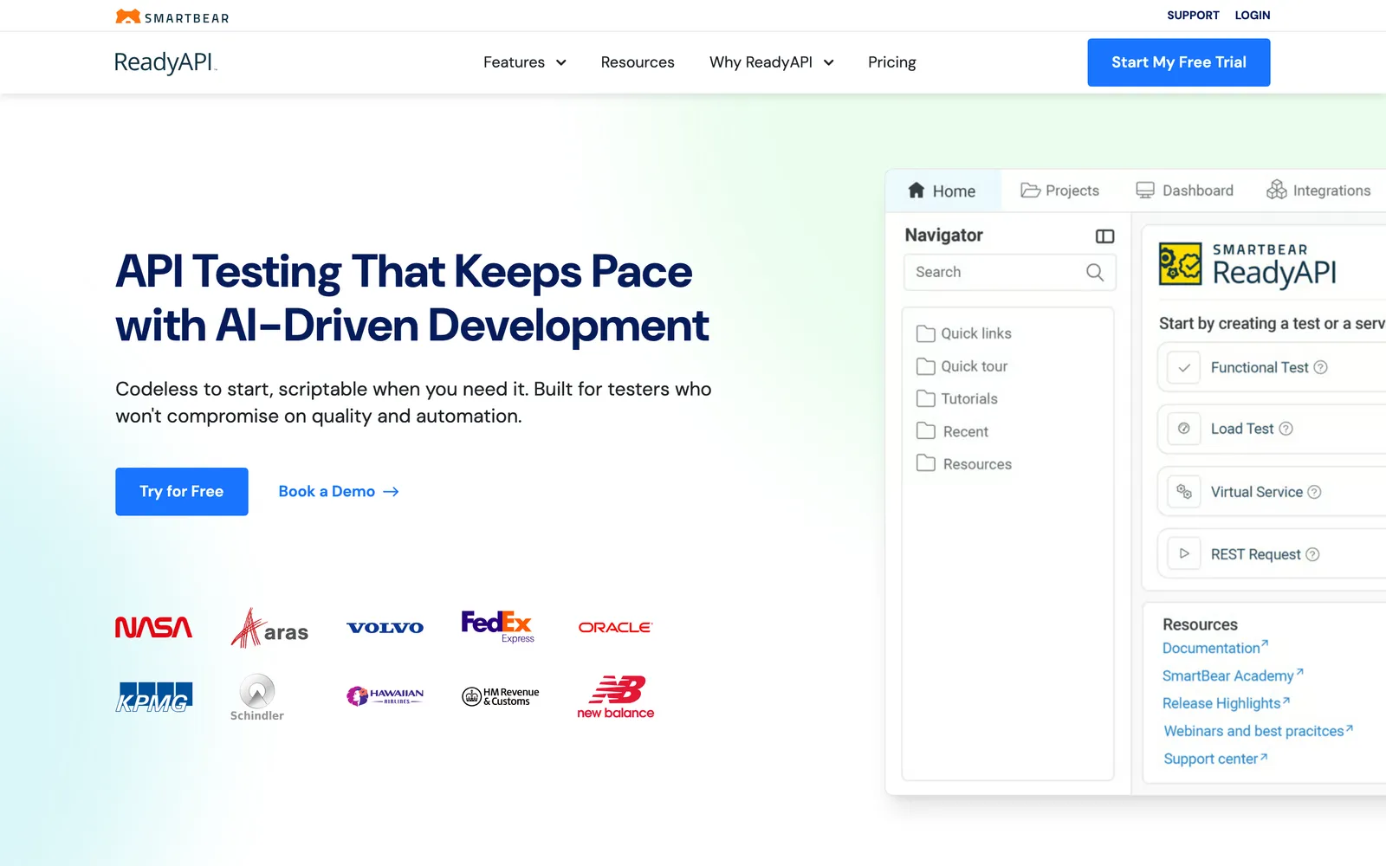Click the KPMG logo
This screenshot has height=866, width=1386.
pos(154,697)
